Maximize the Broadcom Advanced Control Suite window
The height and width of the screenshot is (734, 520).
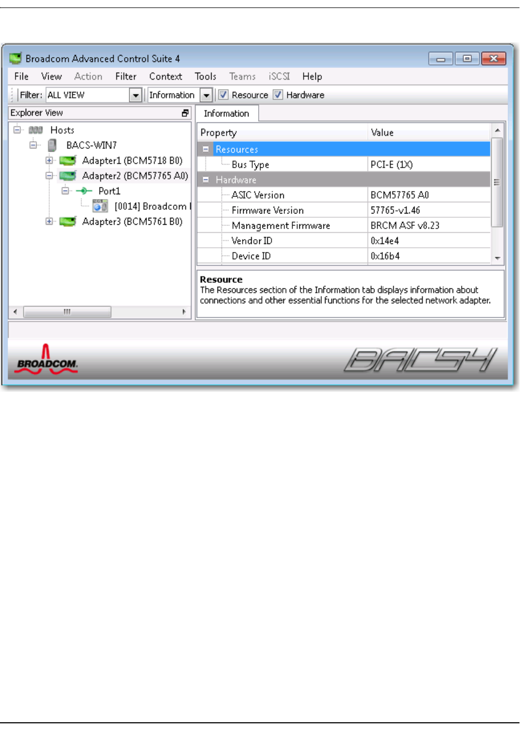click(467, 59)
